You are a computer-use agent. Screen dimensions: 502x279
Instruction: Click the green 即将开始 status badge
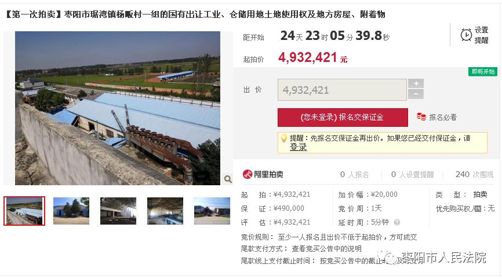[483, 72]
